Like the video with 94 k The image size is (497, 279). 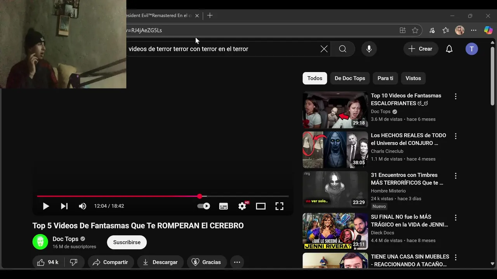click(x=48, y=262)
